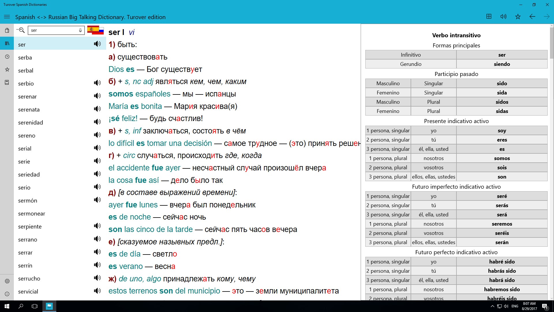This screenshot has width=554, height=312.
Task: Click the ser search input field
Action: tap(53, 30)
